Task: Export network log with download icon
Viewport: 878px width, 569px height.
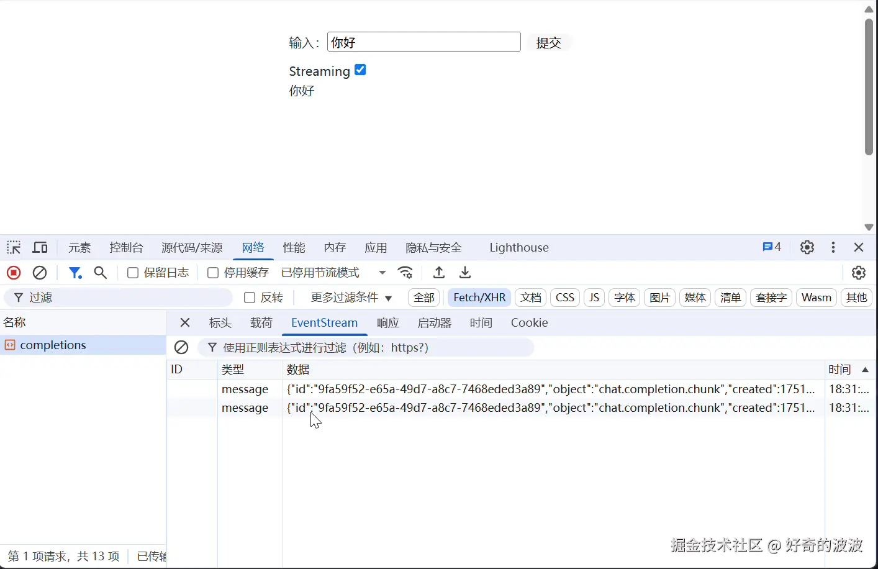Action: 464,273
